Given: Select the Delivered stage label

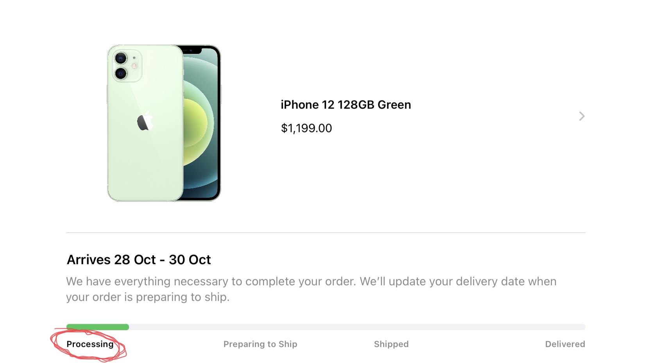Looking at the screenshot, I should click(x=565, y=344).
